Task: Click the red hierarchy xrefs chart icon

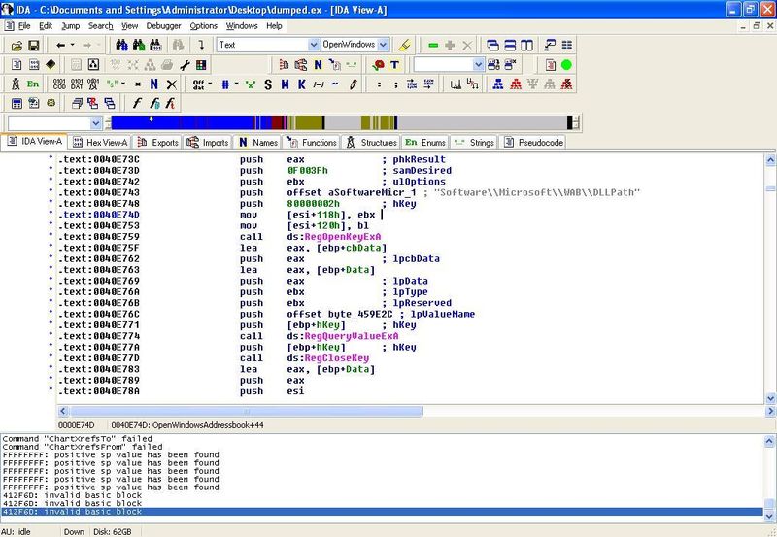Action: [x=516, y=84]
